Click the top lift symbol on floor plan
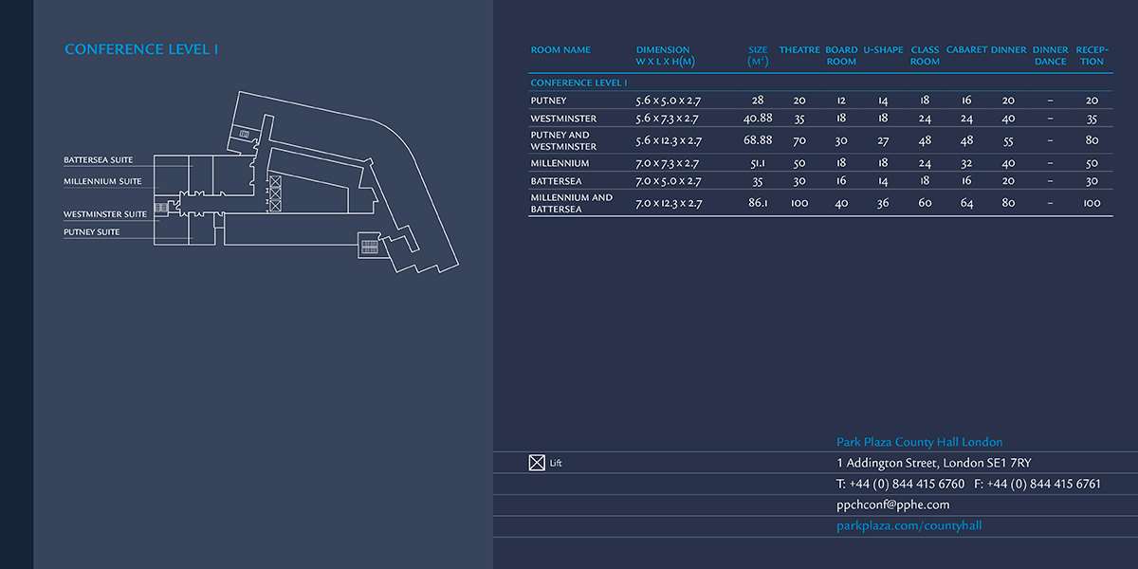This screenshot has height=569, width=1138. pos(275,181)
